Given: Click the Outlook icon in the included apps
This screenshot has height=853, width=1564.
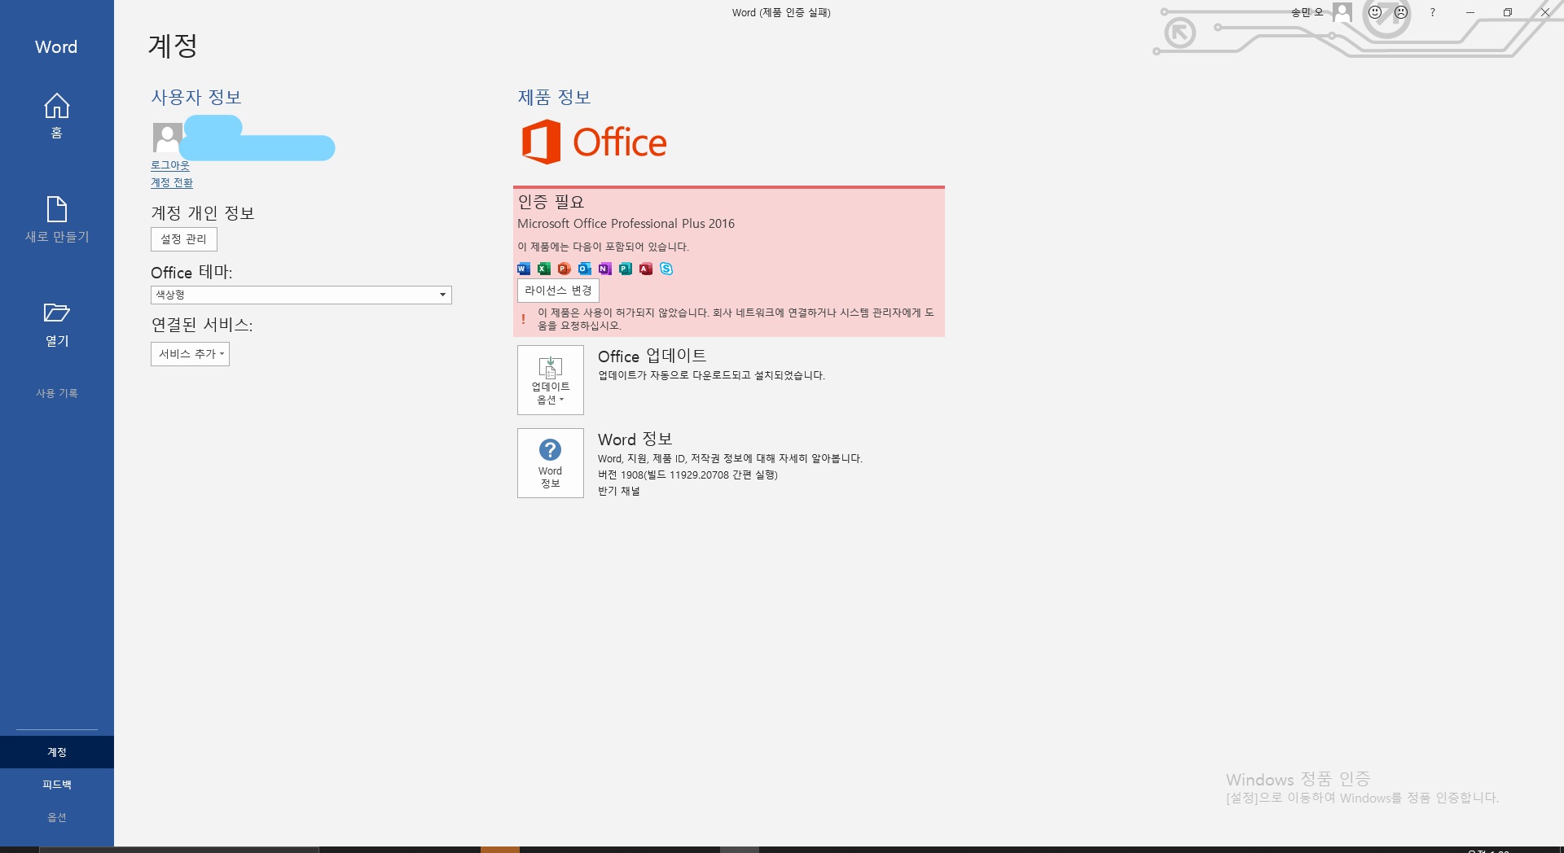Looking at the screenshot, I should click(x=583, y=269).
